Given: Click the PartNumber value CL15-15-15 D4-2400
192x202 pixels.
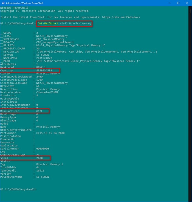Looking at the screenshot, I should (x=50, y=133).
